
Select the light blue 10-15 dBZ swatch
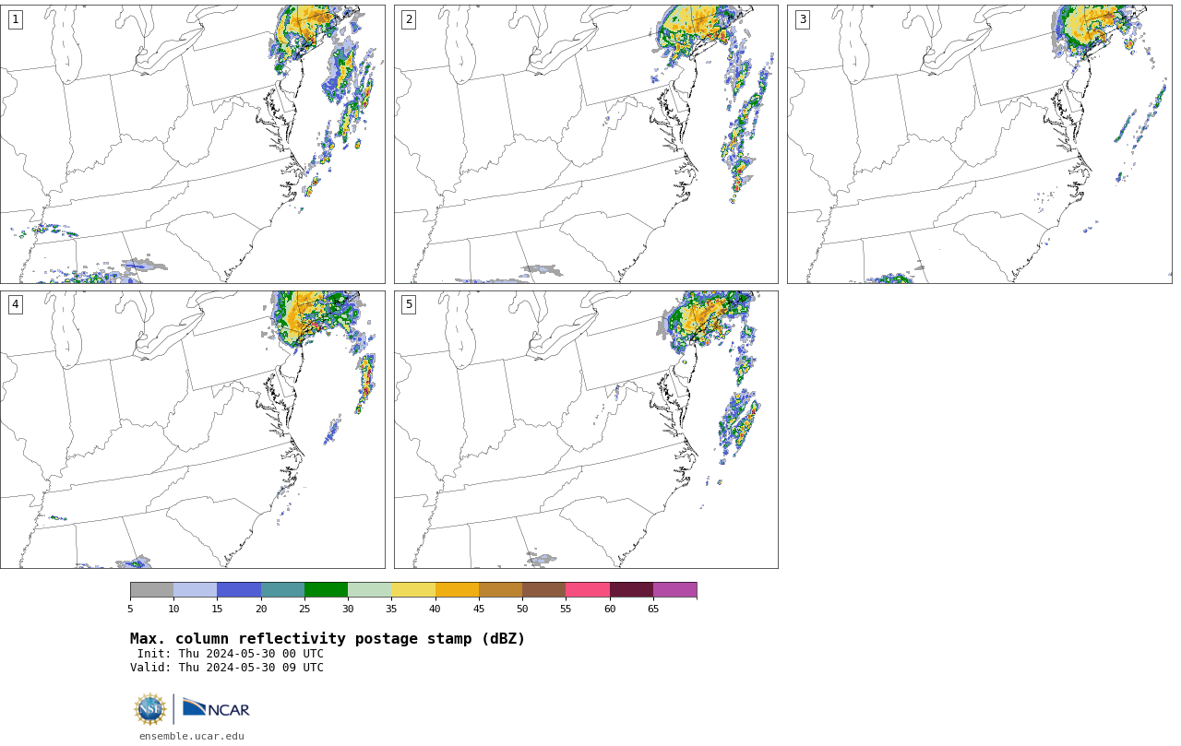coord(195,590)
